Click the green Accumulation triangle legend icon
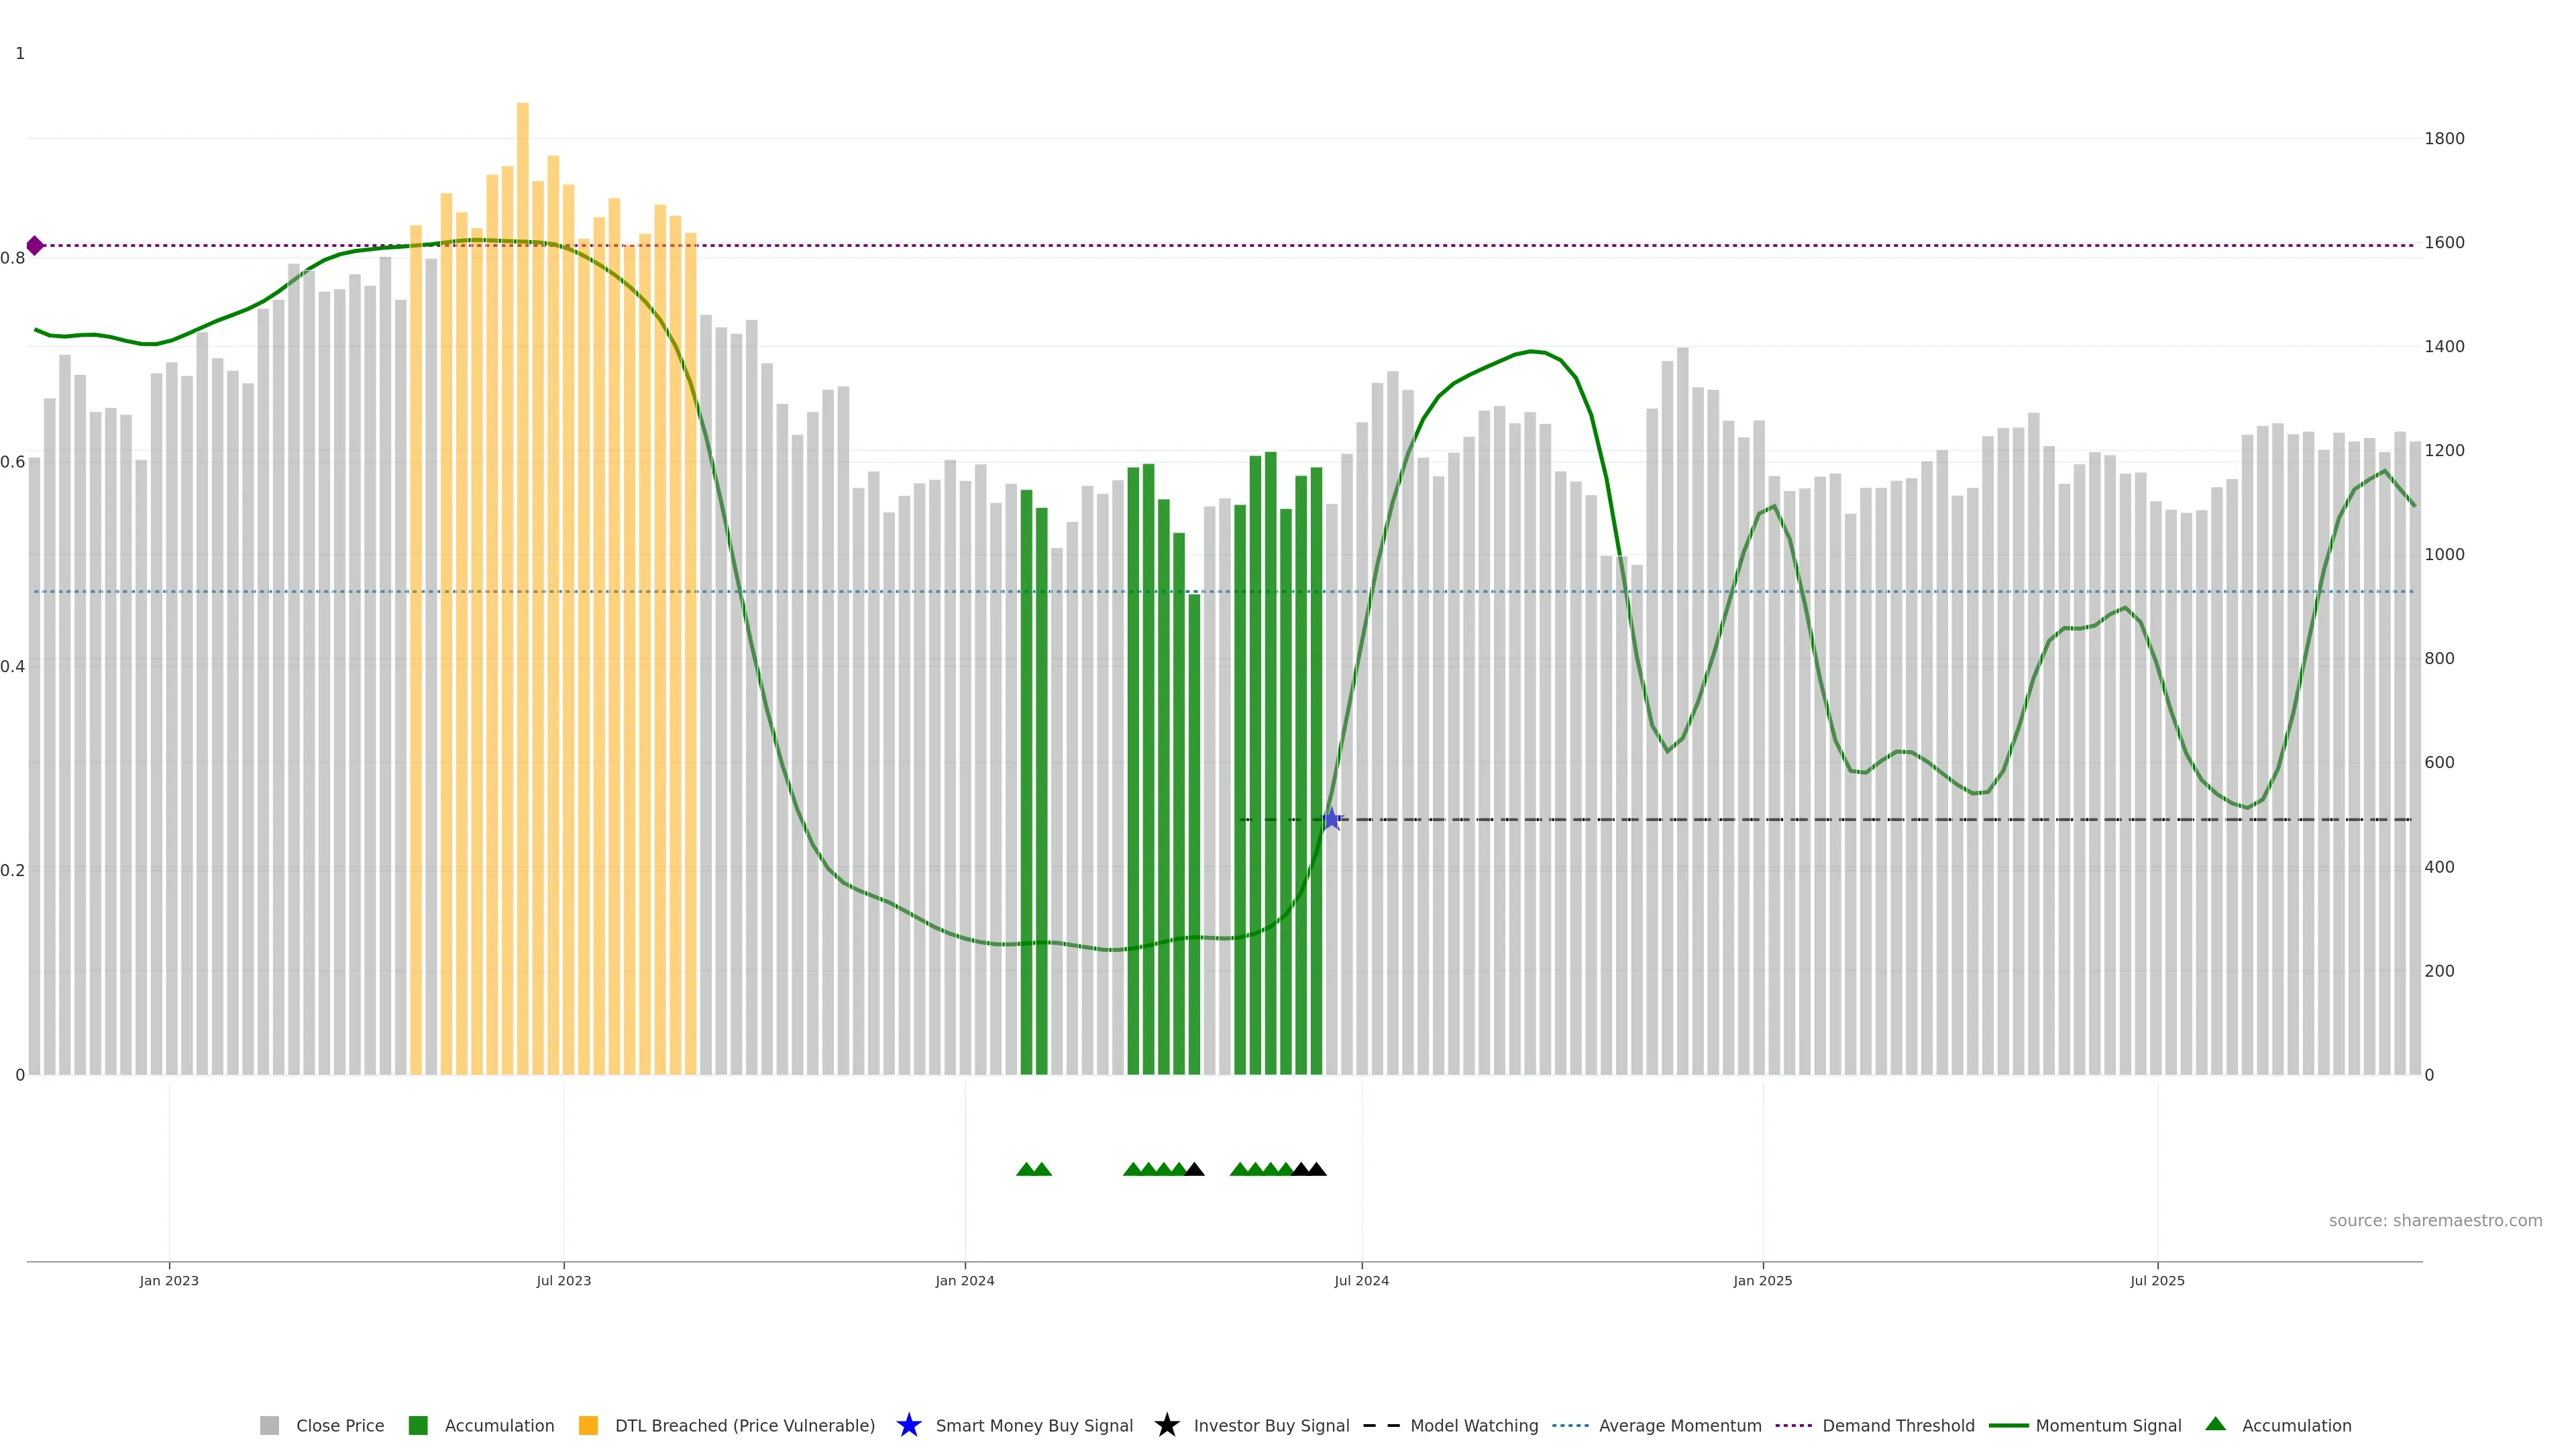2576x1449 pixels. [2216, 1424]
